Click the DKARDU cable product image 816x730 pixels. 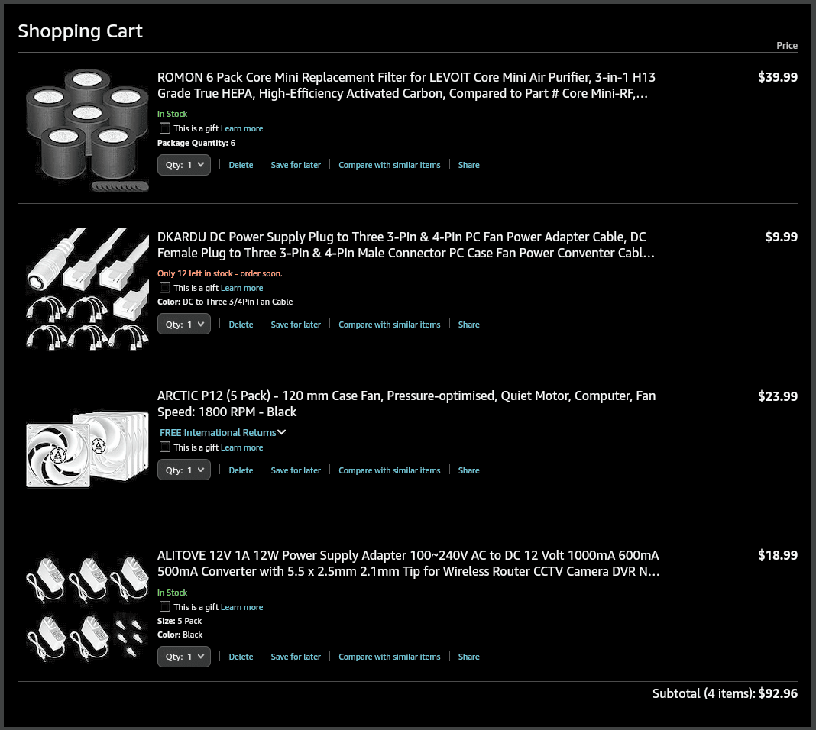87,289
